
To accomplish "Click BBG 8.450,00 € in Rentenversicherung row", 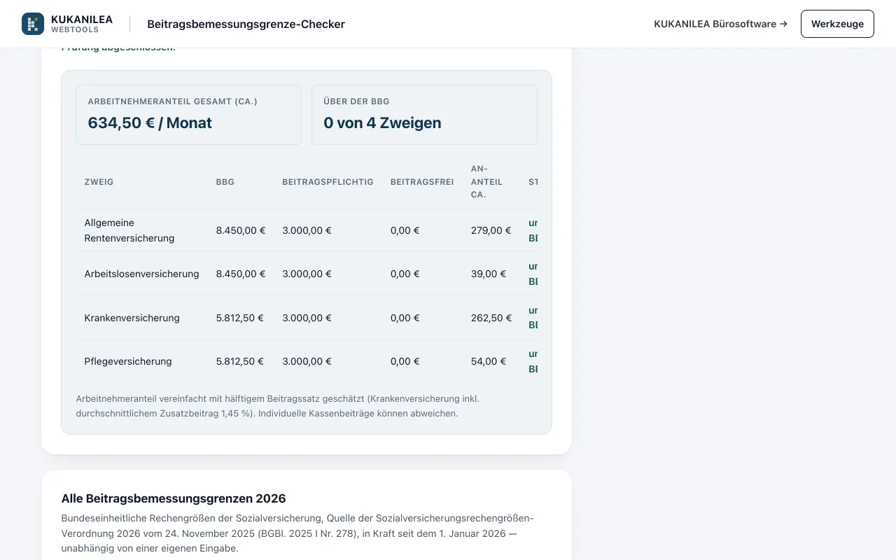I will tap(241, 230).
